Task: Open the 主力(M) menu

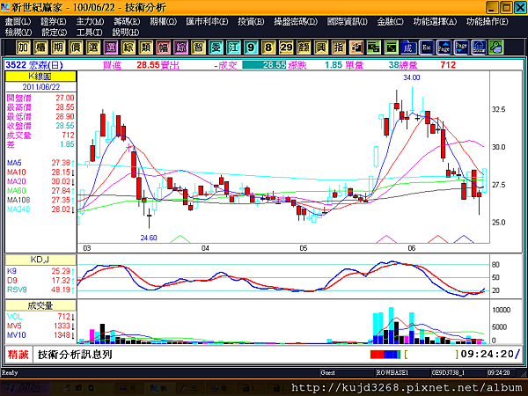Action: tap(90, 21)
